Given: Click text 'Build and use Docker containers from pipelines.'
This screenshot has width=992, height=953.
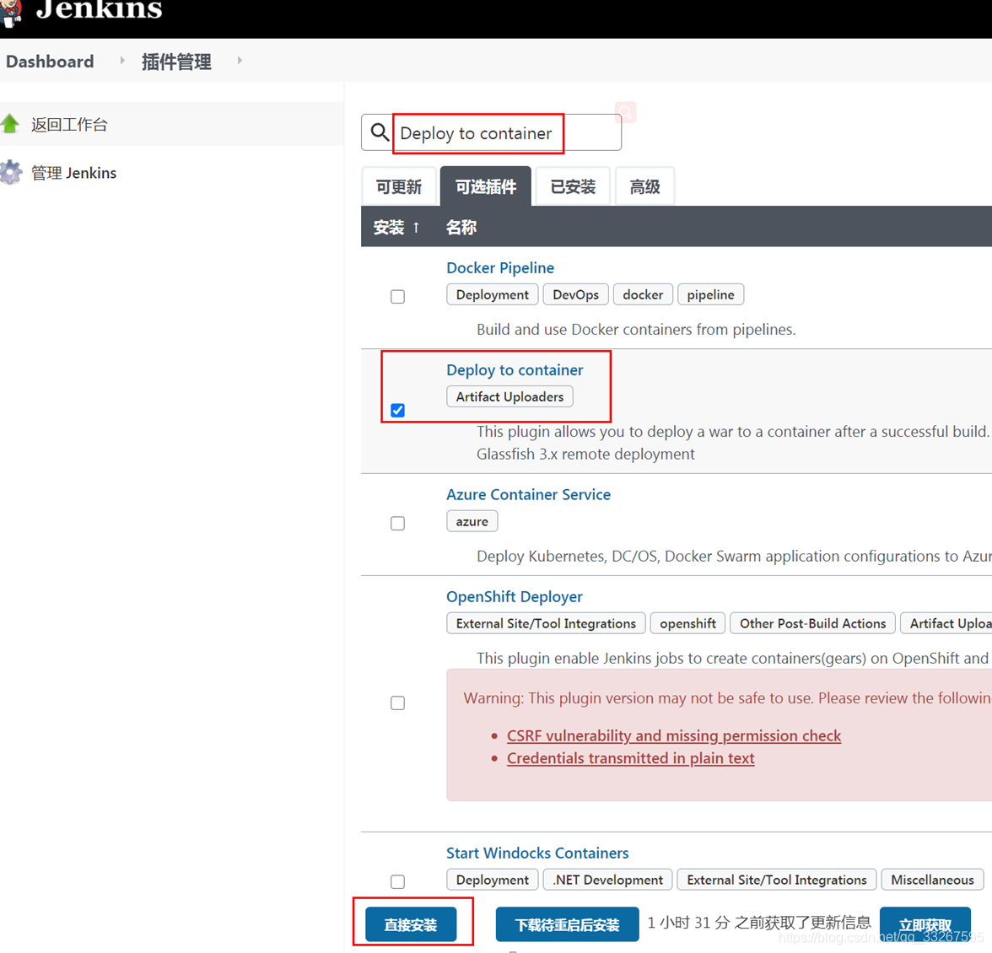Looking at the screenshot, I should tap(636, 330).
